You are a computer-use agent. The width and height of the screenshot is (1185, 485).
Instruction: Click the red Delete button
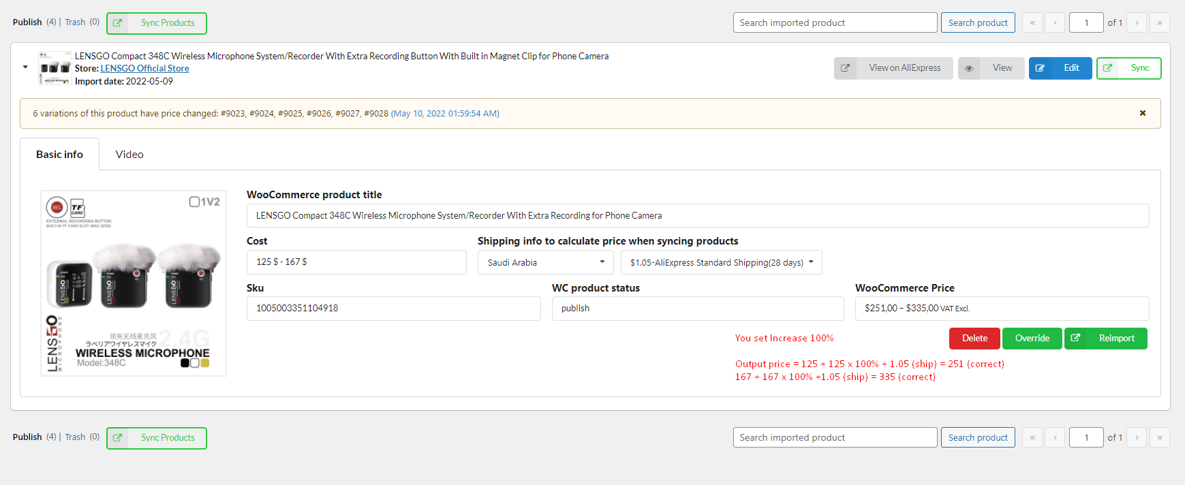pos(974,339)
